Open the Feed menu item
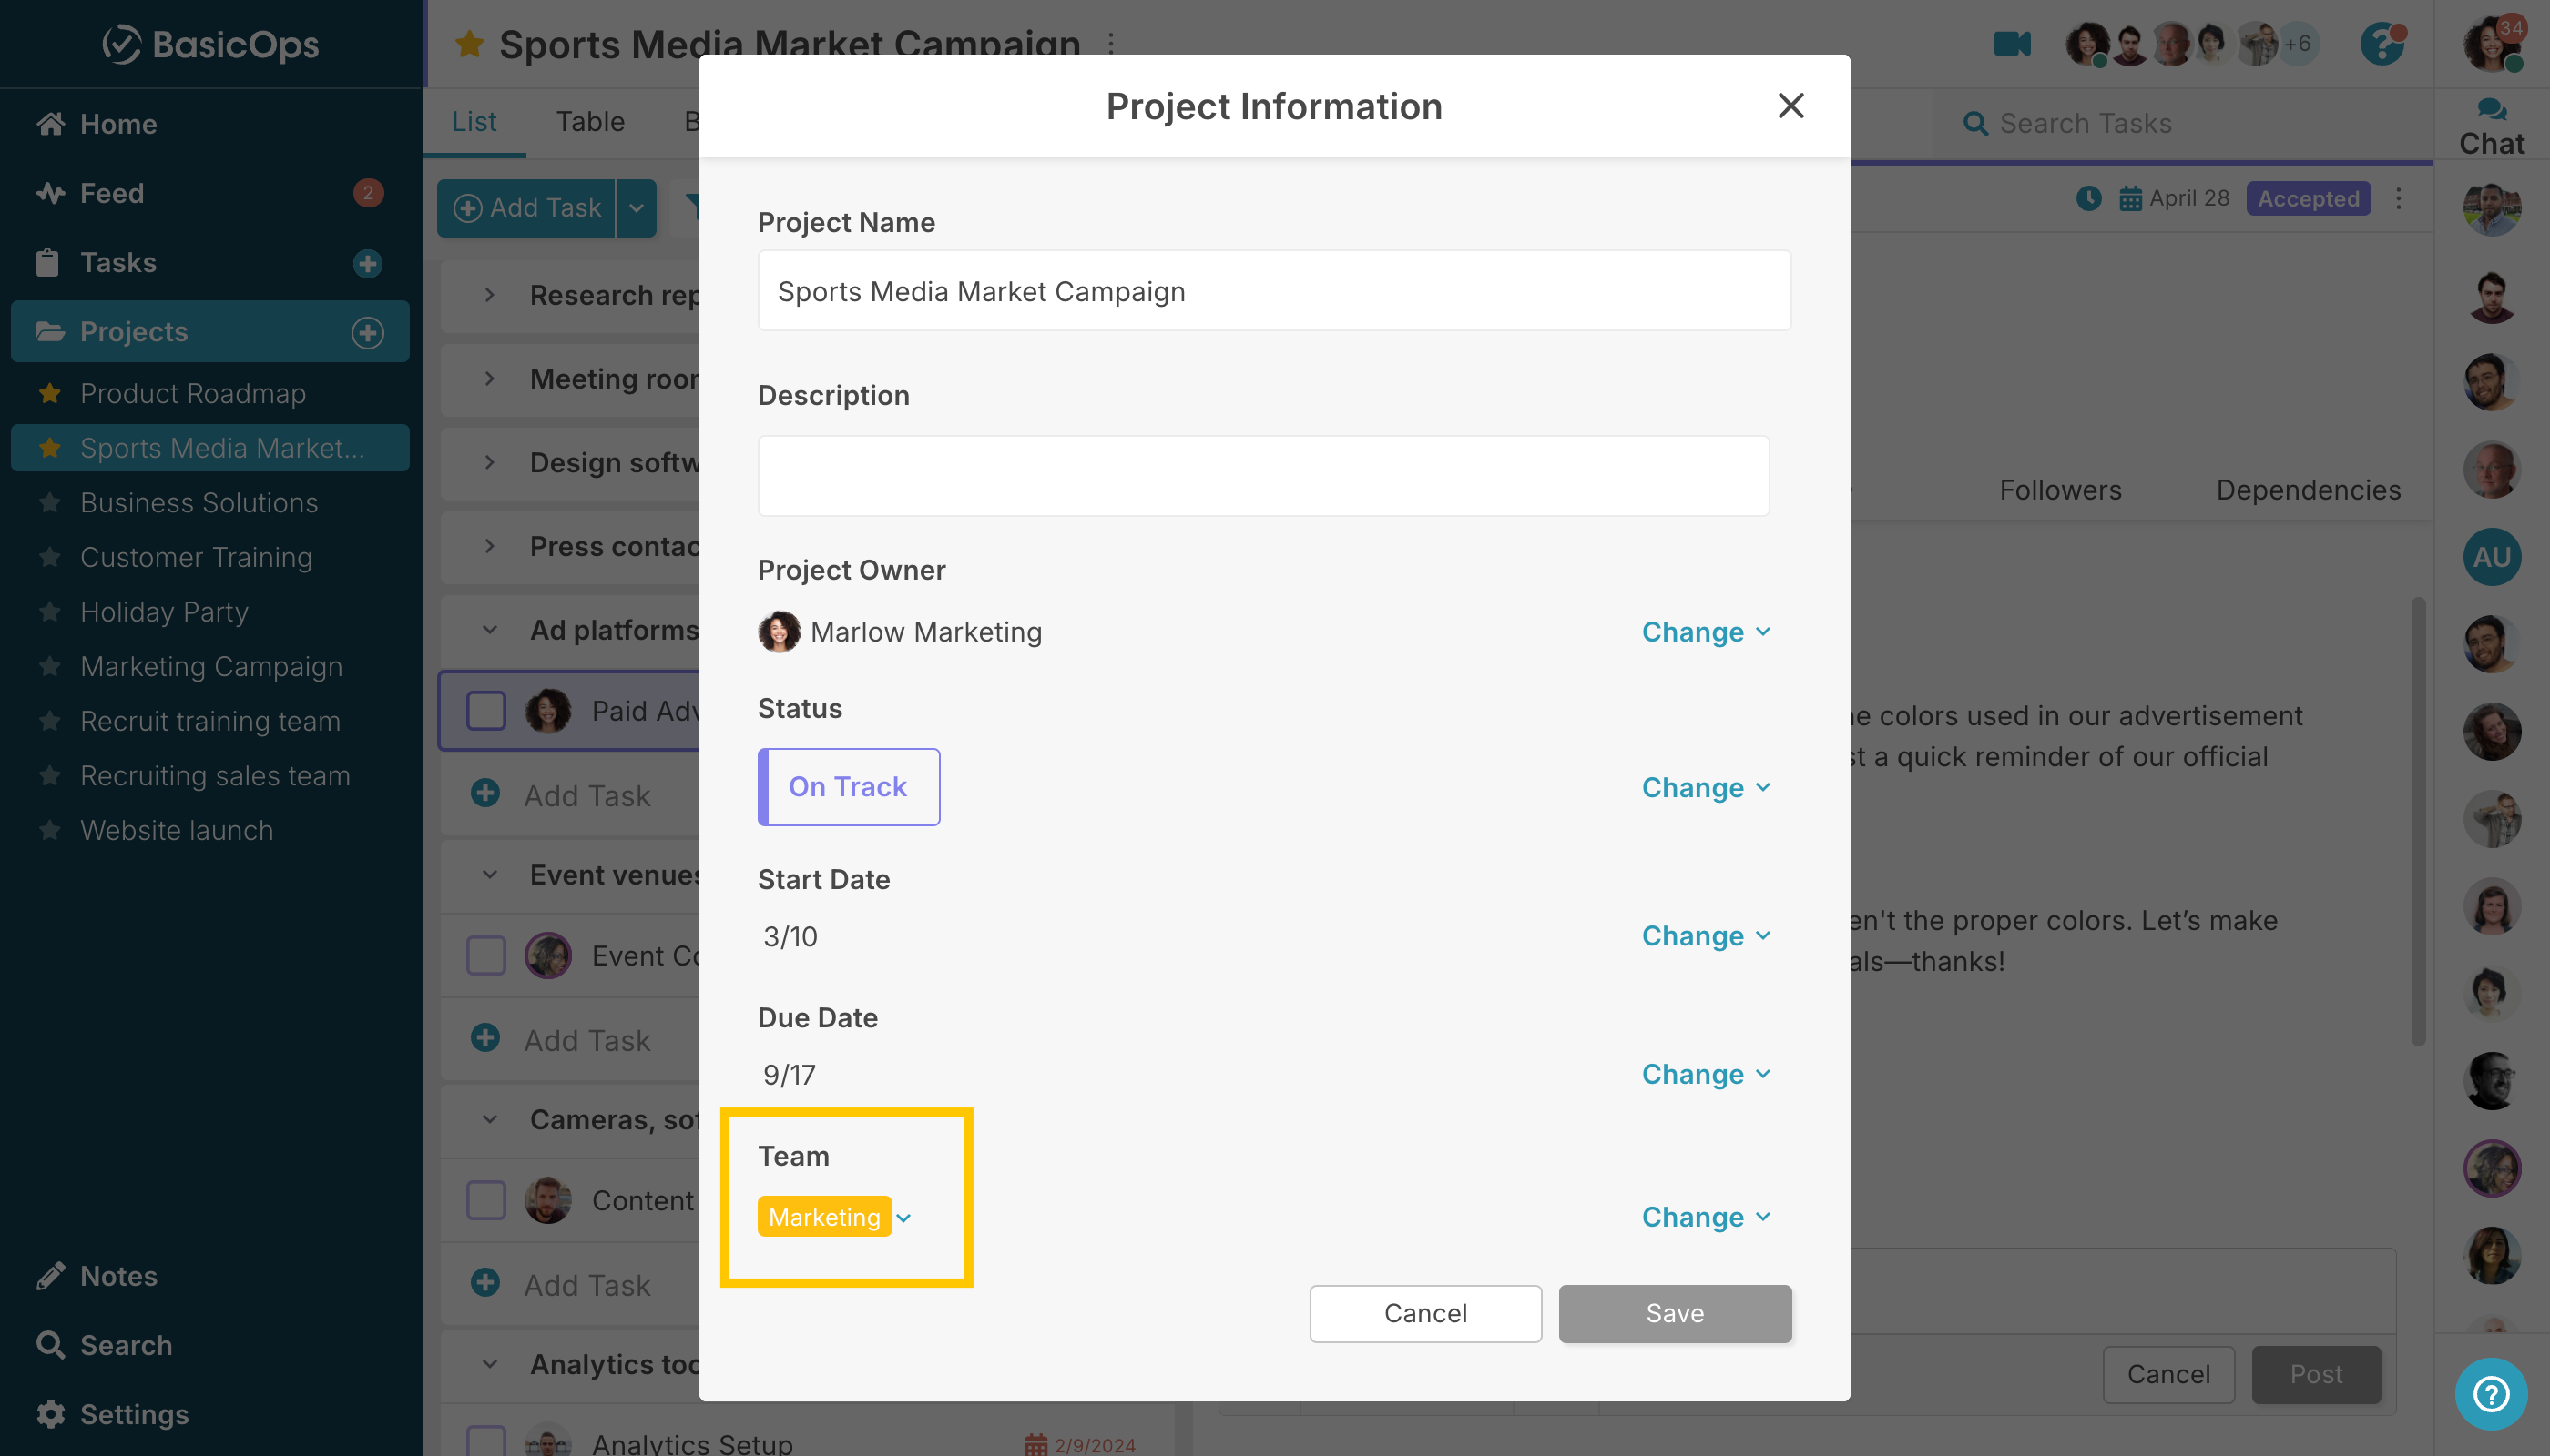The image size is (2550, 1456). [112, 193]
